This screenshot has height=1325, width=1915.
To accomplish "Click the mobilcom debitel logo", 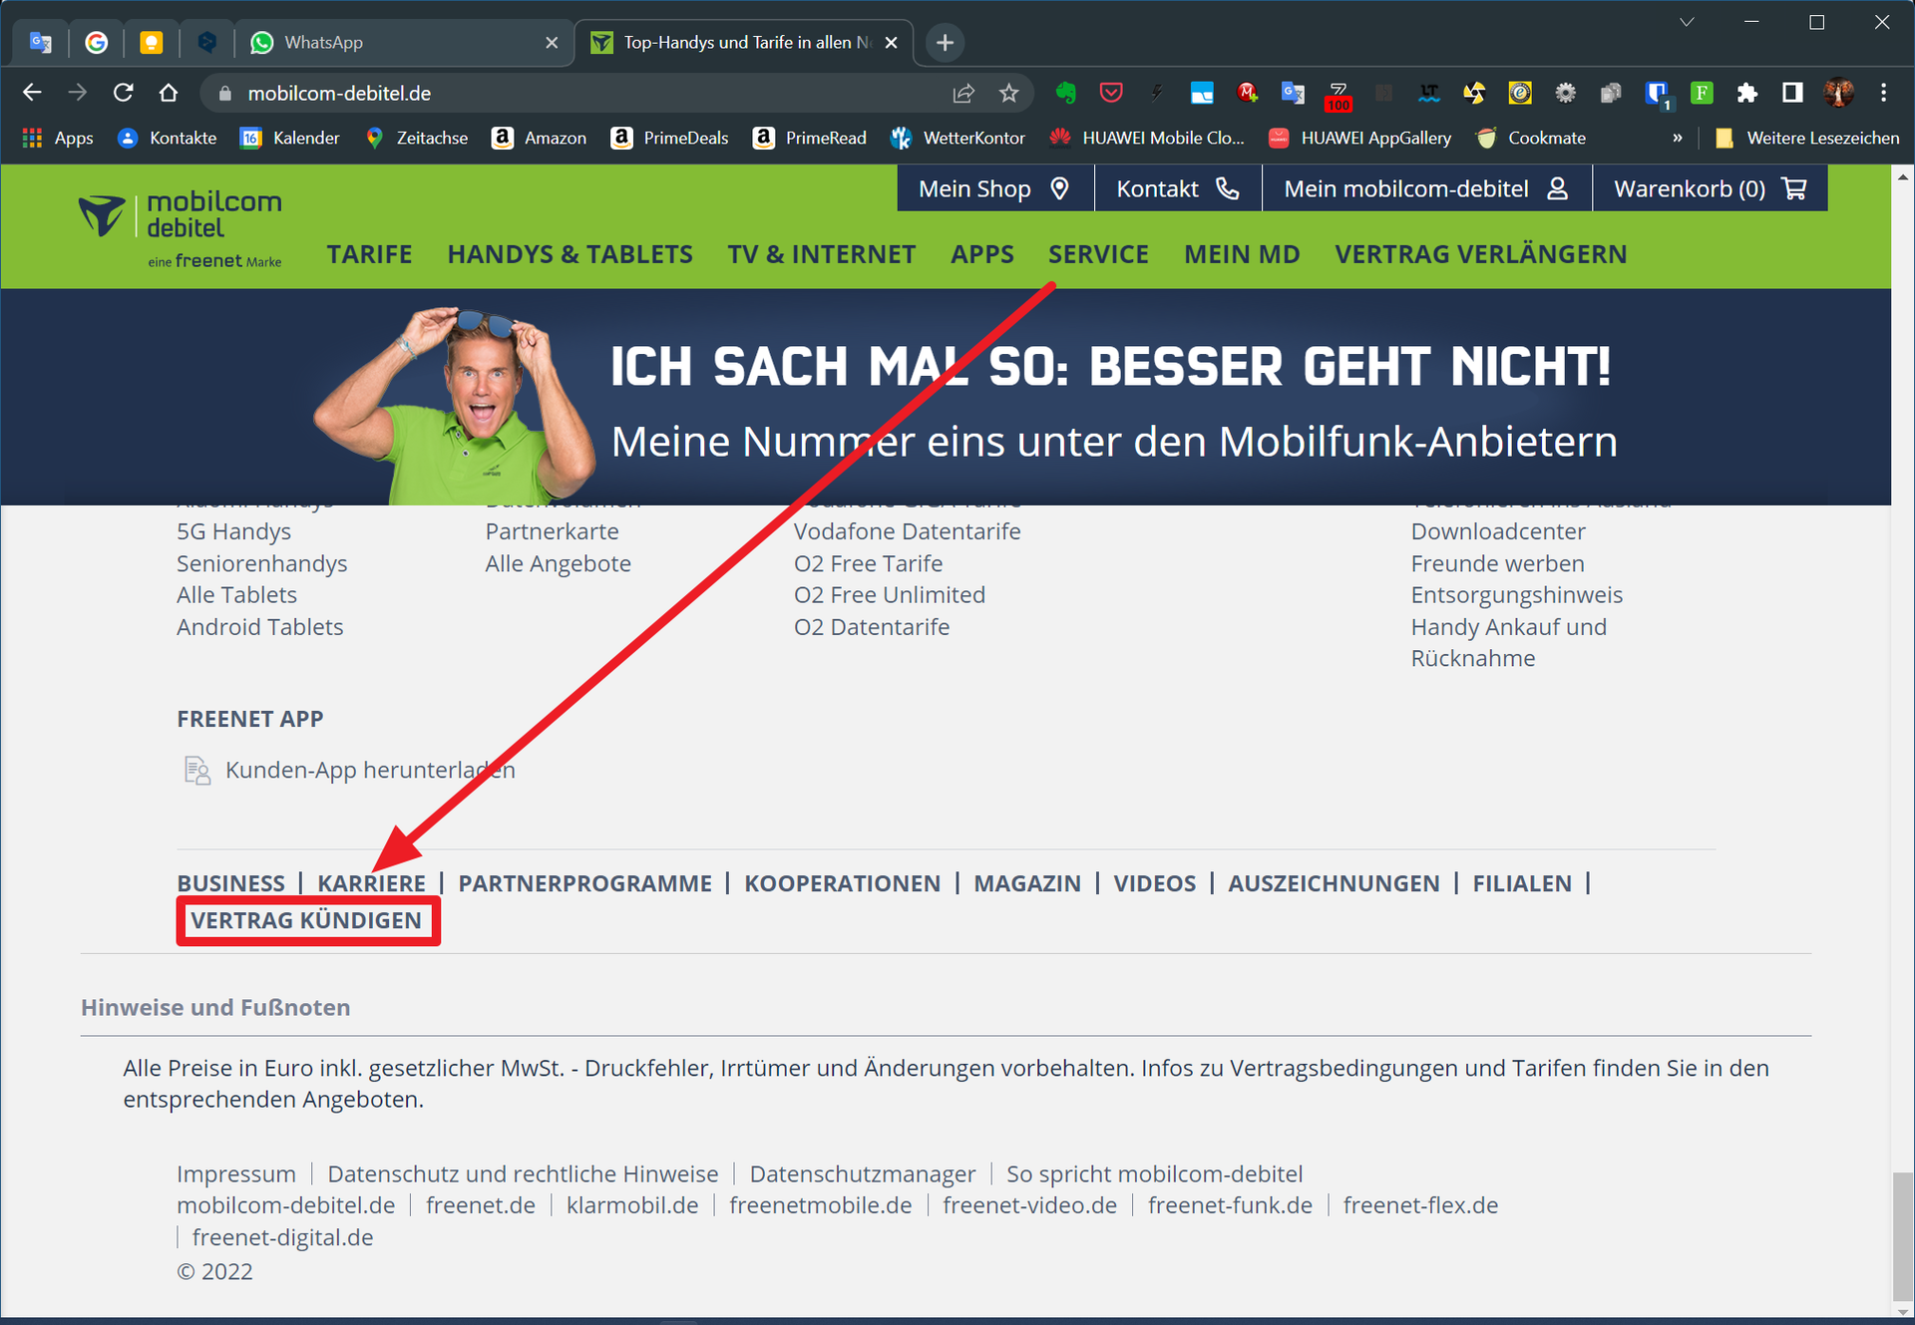I will (x=181, y=229).
